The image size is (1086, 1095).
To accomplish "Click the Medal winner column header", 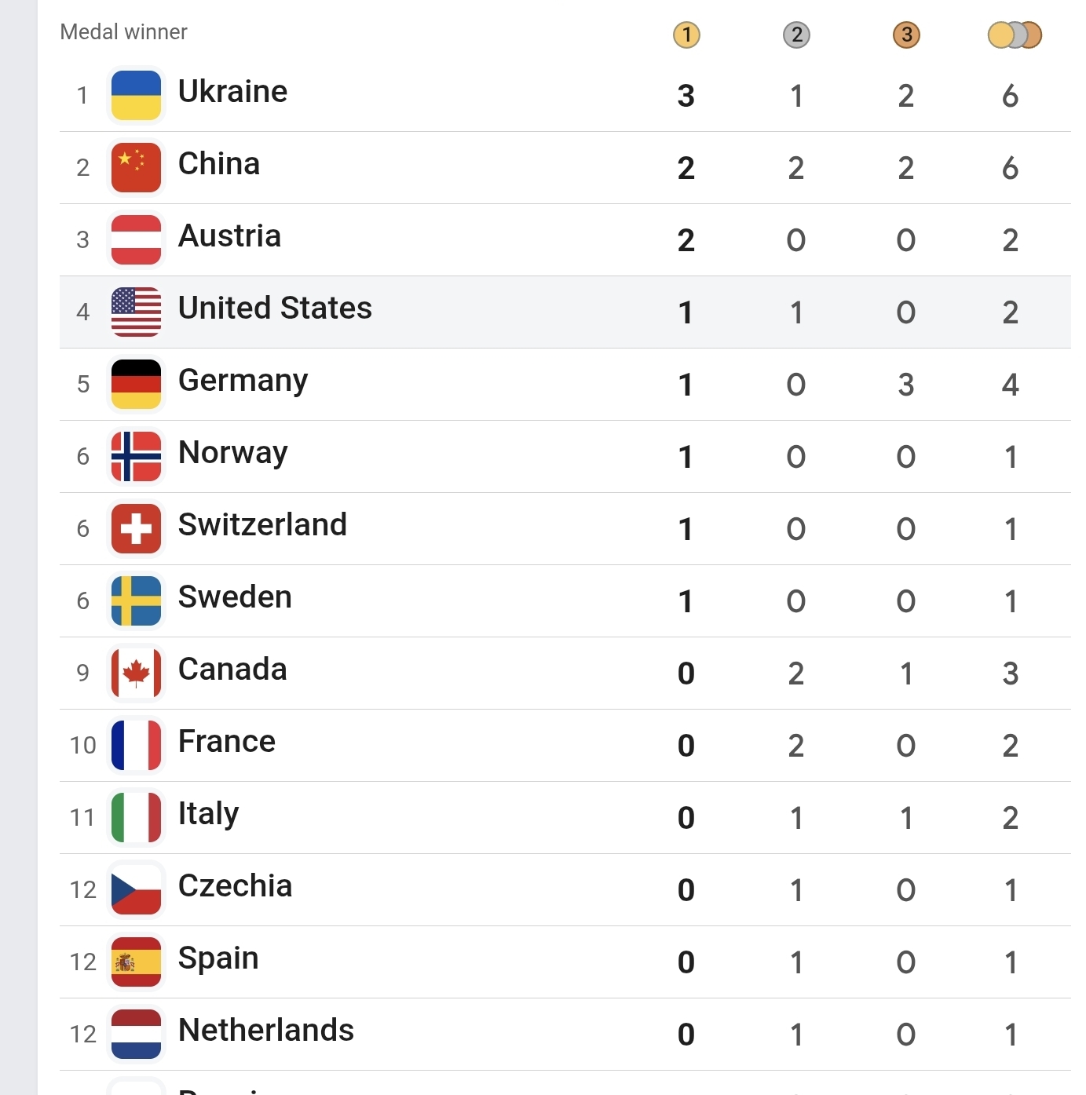I will 124,32.
